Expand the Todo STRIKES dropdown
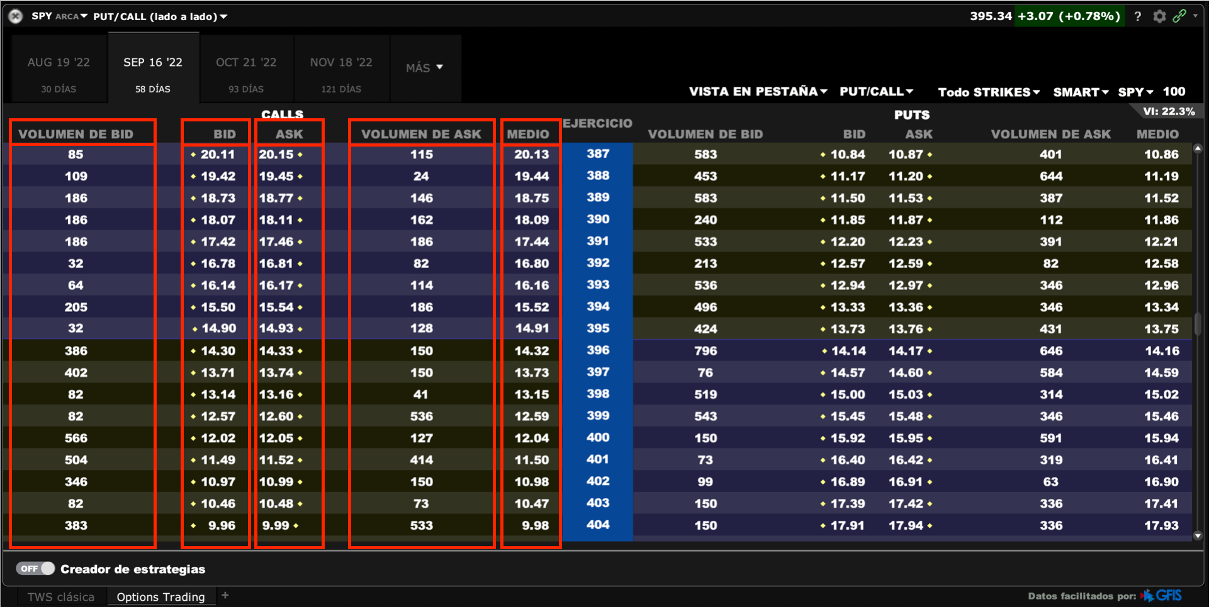 click(989, 92)
